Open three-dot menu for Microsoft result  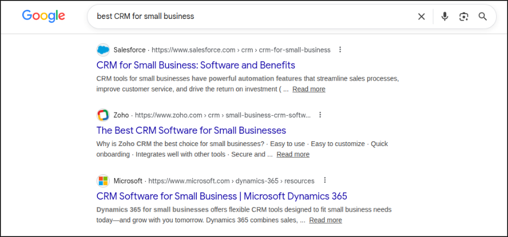(325, 180)
